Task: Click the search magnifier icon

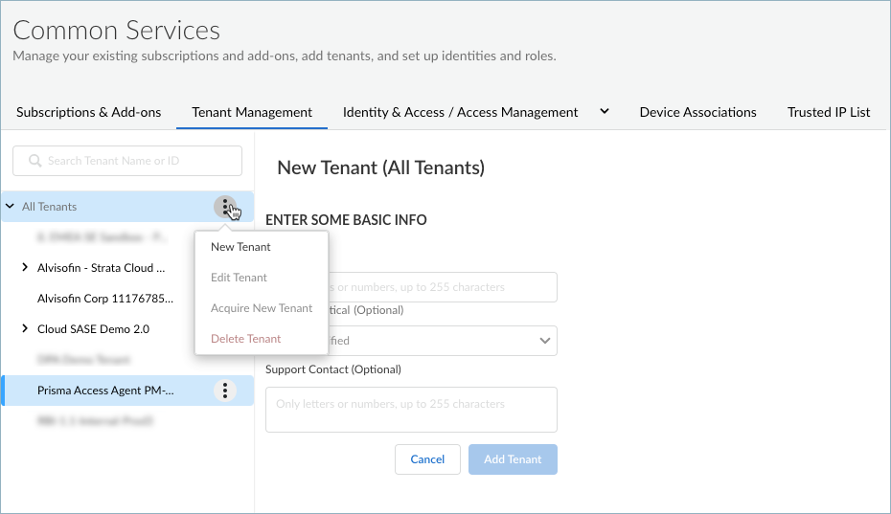Action: [35, 161]
